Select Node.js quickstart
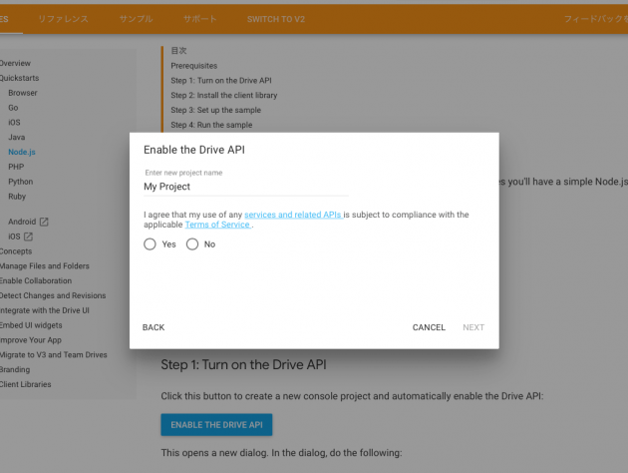This screenshot has height=473, width=628. click(x=22, y=152)
